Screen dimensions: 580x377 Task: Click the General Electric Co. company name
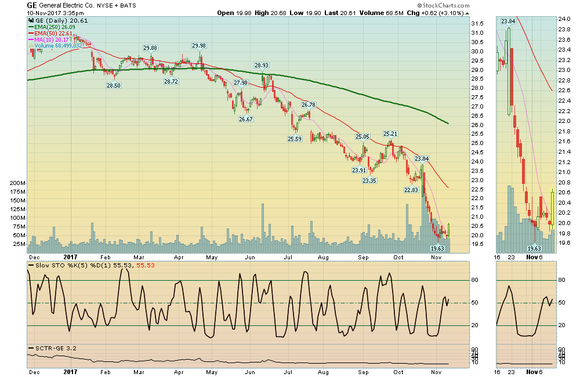tap(67, 6)
